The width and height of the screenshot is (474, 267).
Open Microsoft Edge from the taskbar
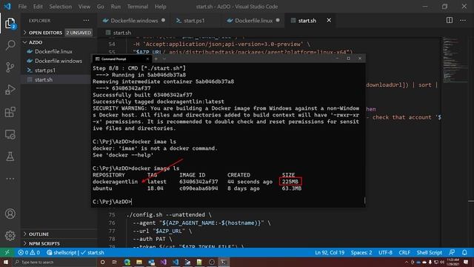pos(127,262)
